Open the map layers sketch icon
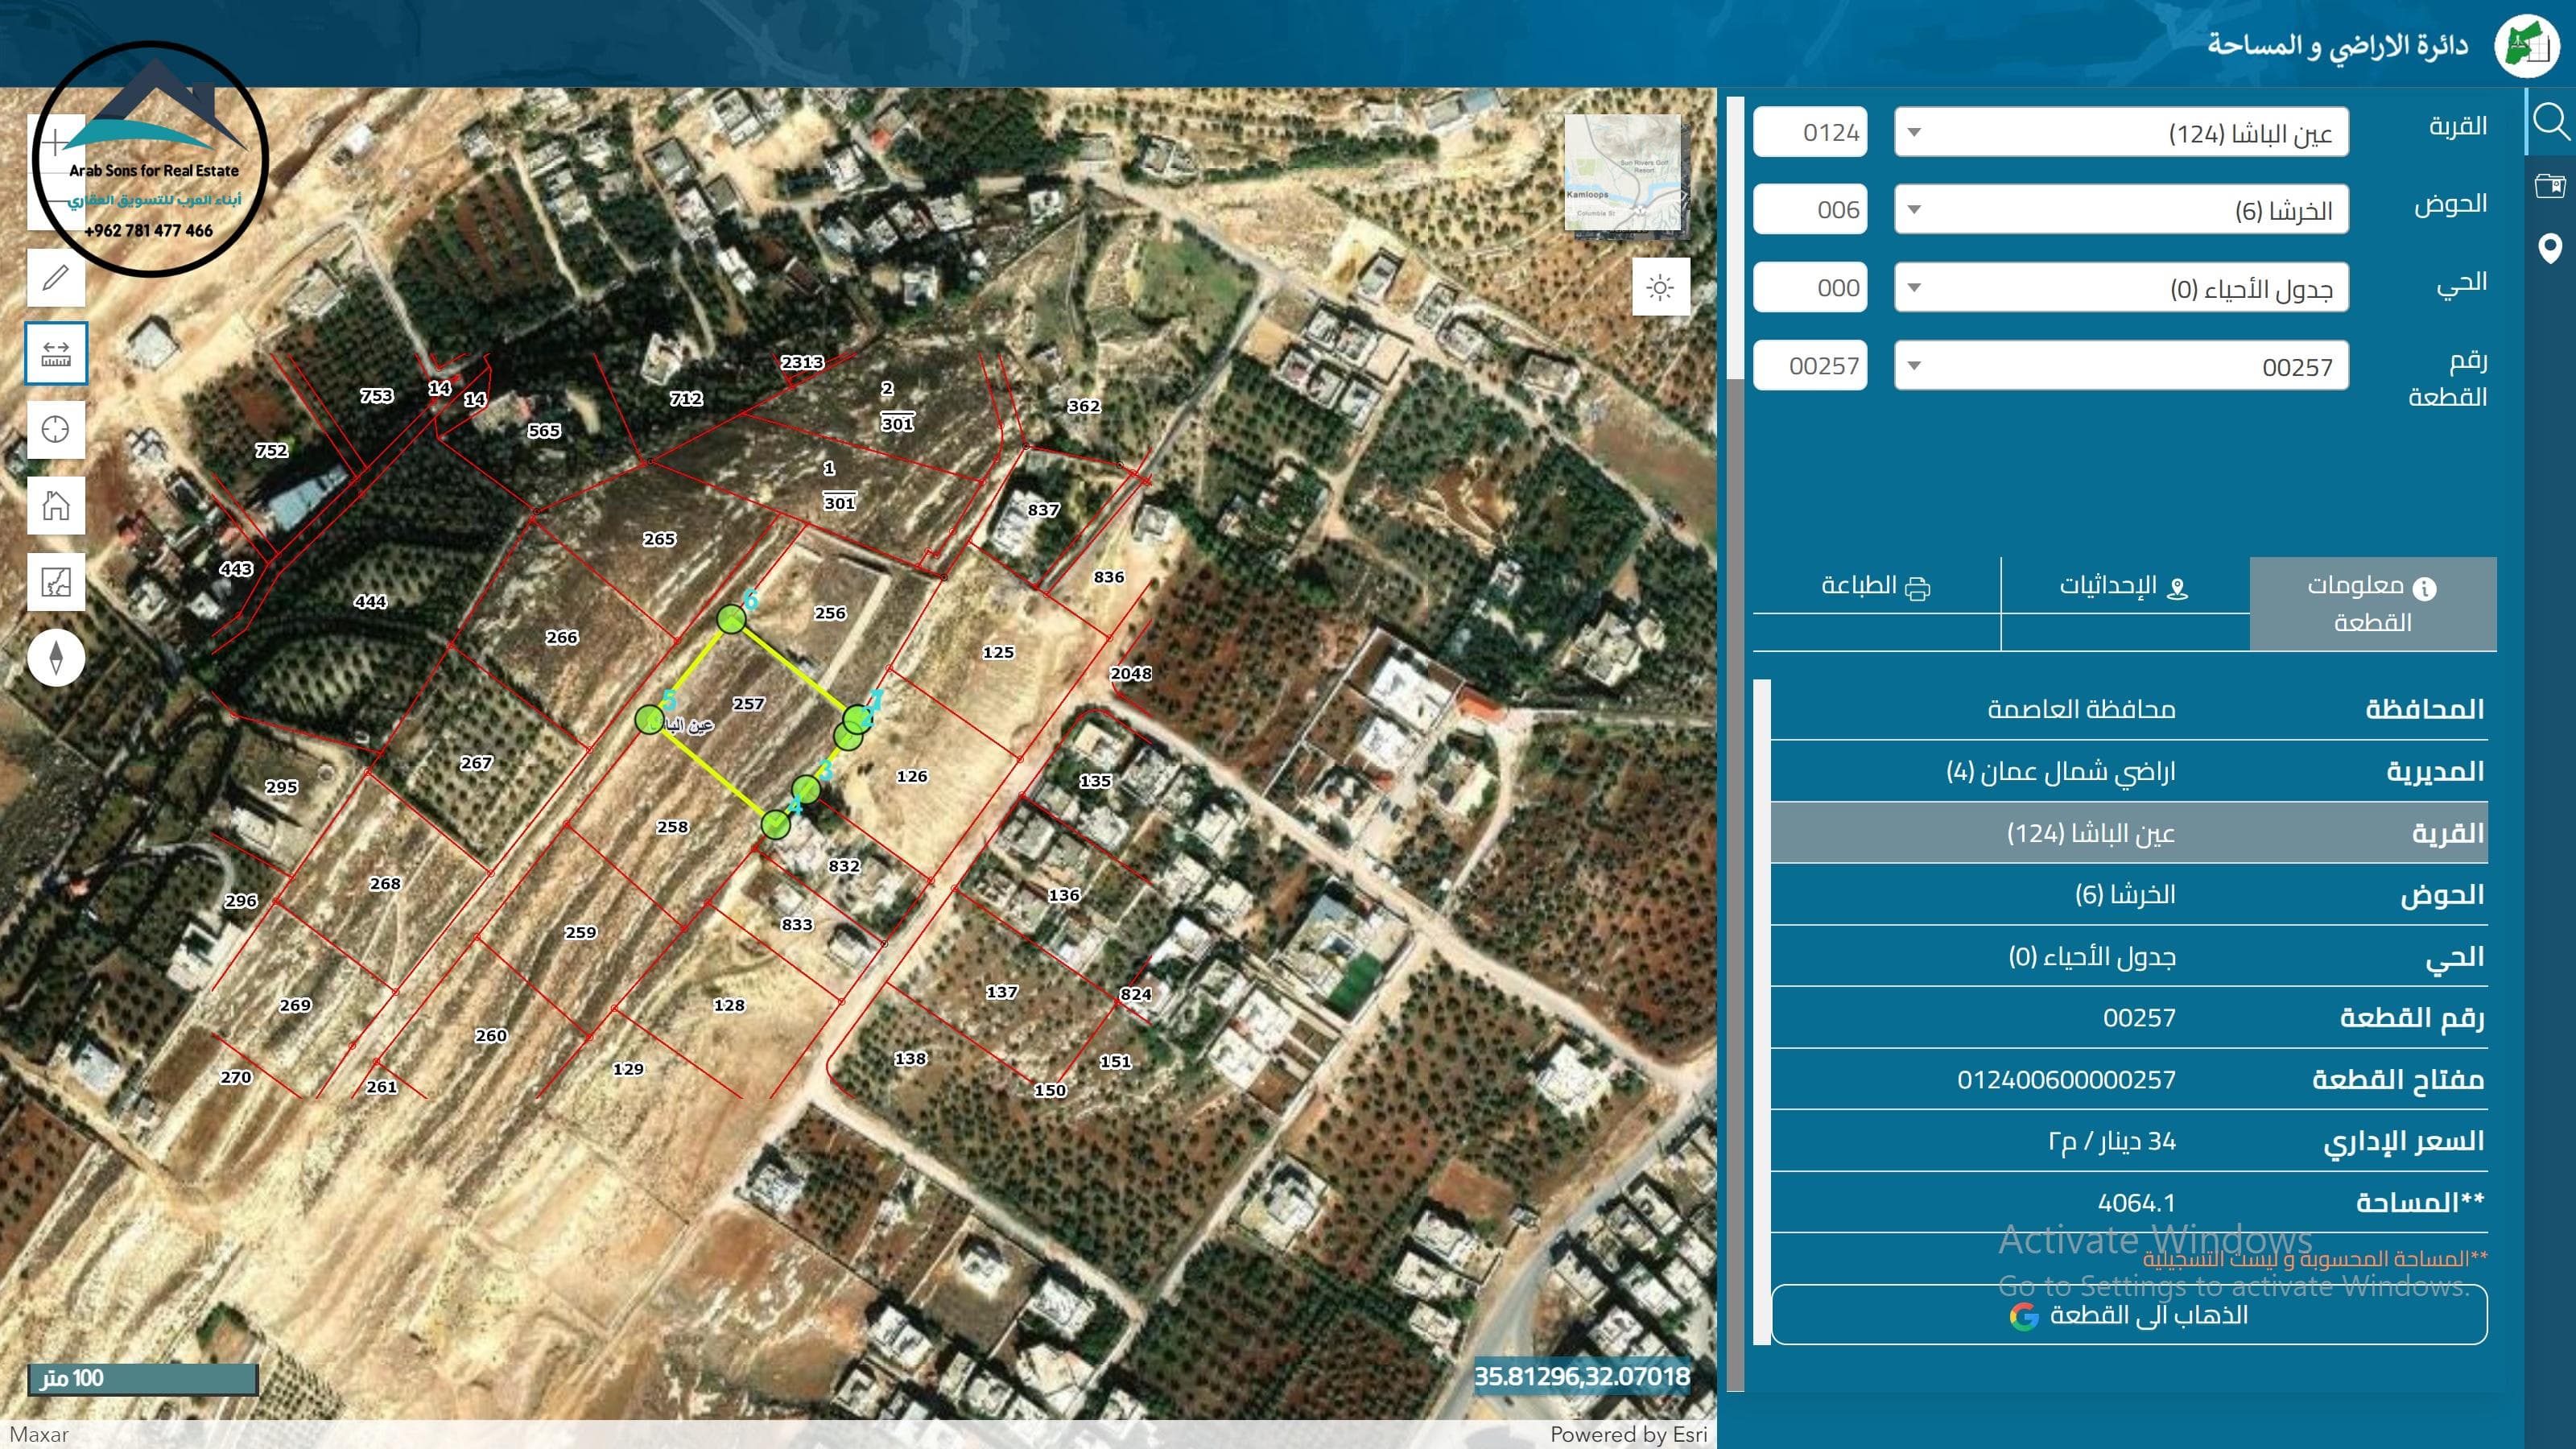 pos(56,582)
